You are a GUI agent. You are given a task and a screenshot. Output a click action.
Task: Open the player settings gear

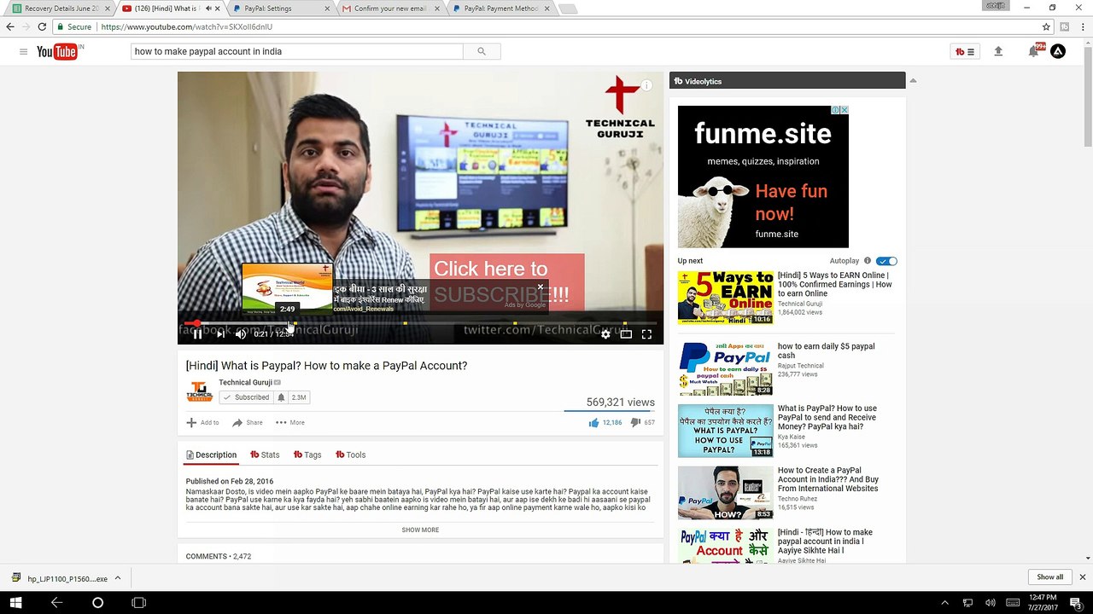pyautogui.click(x=605, y=334)
